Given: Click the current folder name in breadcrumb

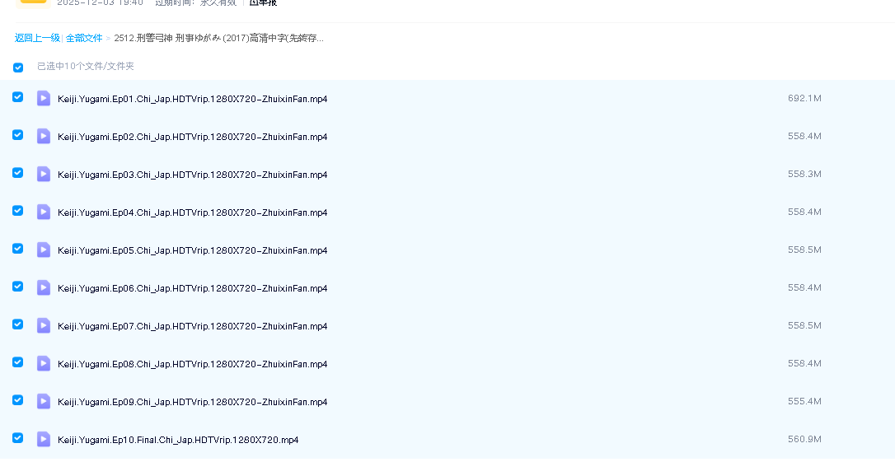Looking at the screenshot, I should click(218, 38).
